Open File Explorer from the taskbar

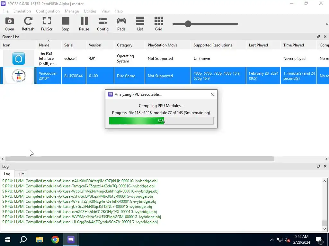point(39,240)
